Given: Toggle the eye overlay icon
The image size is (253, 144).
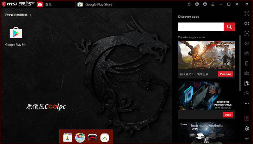Looking at the screenshot, I should click(x=247, y=43).
